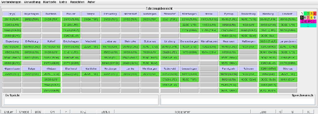Click the magenta legend bar
The height and width of the screenshot is (114, 318).
[x=308, y=21]
